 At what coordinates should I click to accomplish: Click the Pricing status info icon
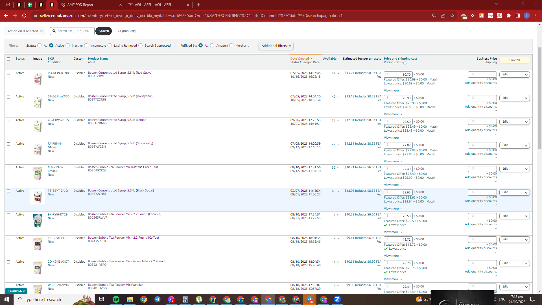point(405,63)
